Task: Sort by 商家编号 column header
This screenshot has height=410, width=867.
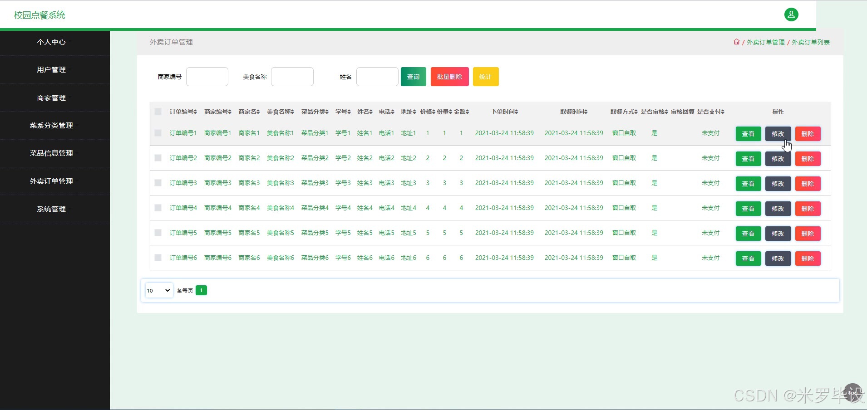Action: coord(218,112)
